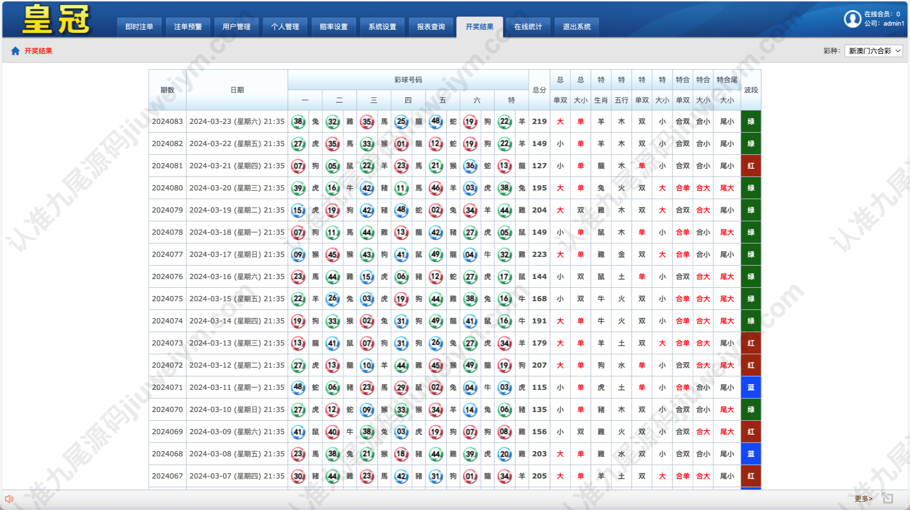Image resolution: width=910 pixels, height=510 pixels.
Task: Click special ball 17 in row 2024076
Action: (505, 276)
